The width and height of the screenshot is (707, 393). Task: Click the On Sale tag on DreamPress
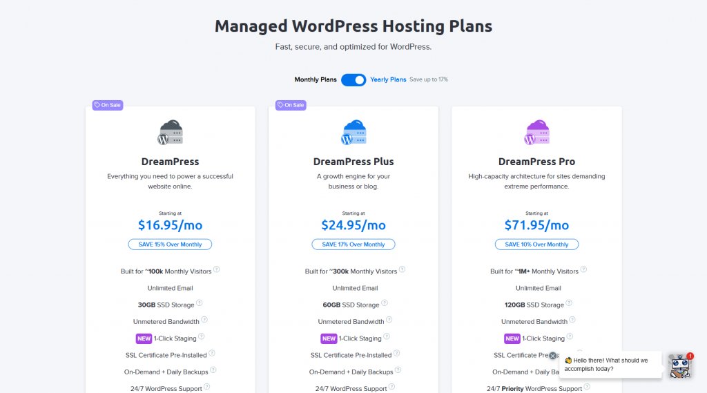[108, 105]
